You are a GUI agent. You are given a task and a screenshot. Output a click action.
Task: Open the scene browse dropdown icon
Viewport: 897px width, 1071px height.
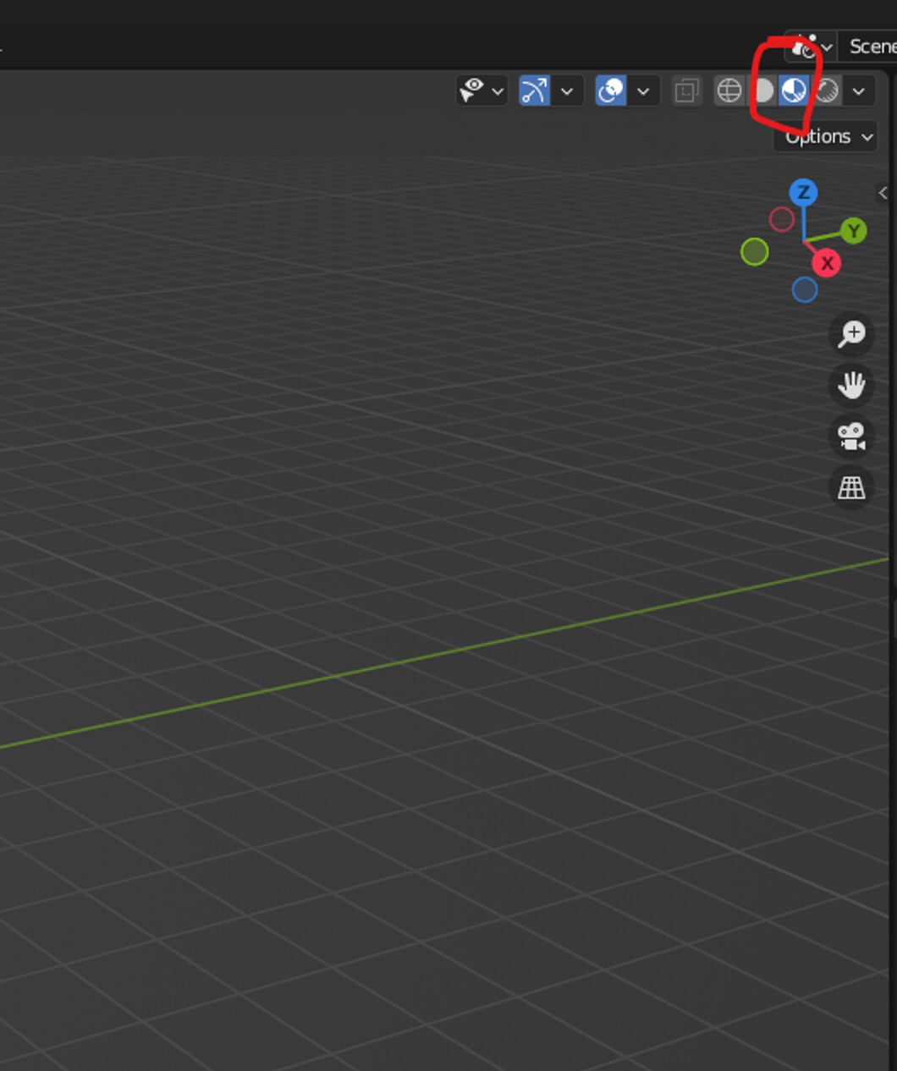point(811,47)
